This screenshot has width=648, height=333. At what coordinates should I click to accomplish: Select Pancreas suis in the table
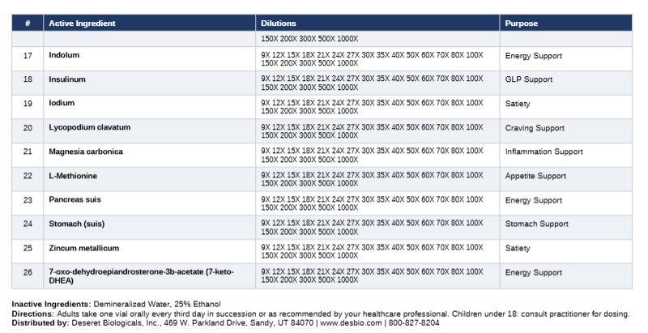pos(75,200)
